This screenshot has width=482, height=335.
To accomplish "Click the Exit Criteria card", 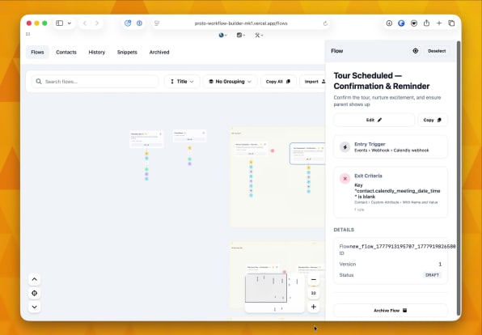I will pos(391,193).
